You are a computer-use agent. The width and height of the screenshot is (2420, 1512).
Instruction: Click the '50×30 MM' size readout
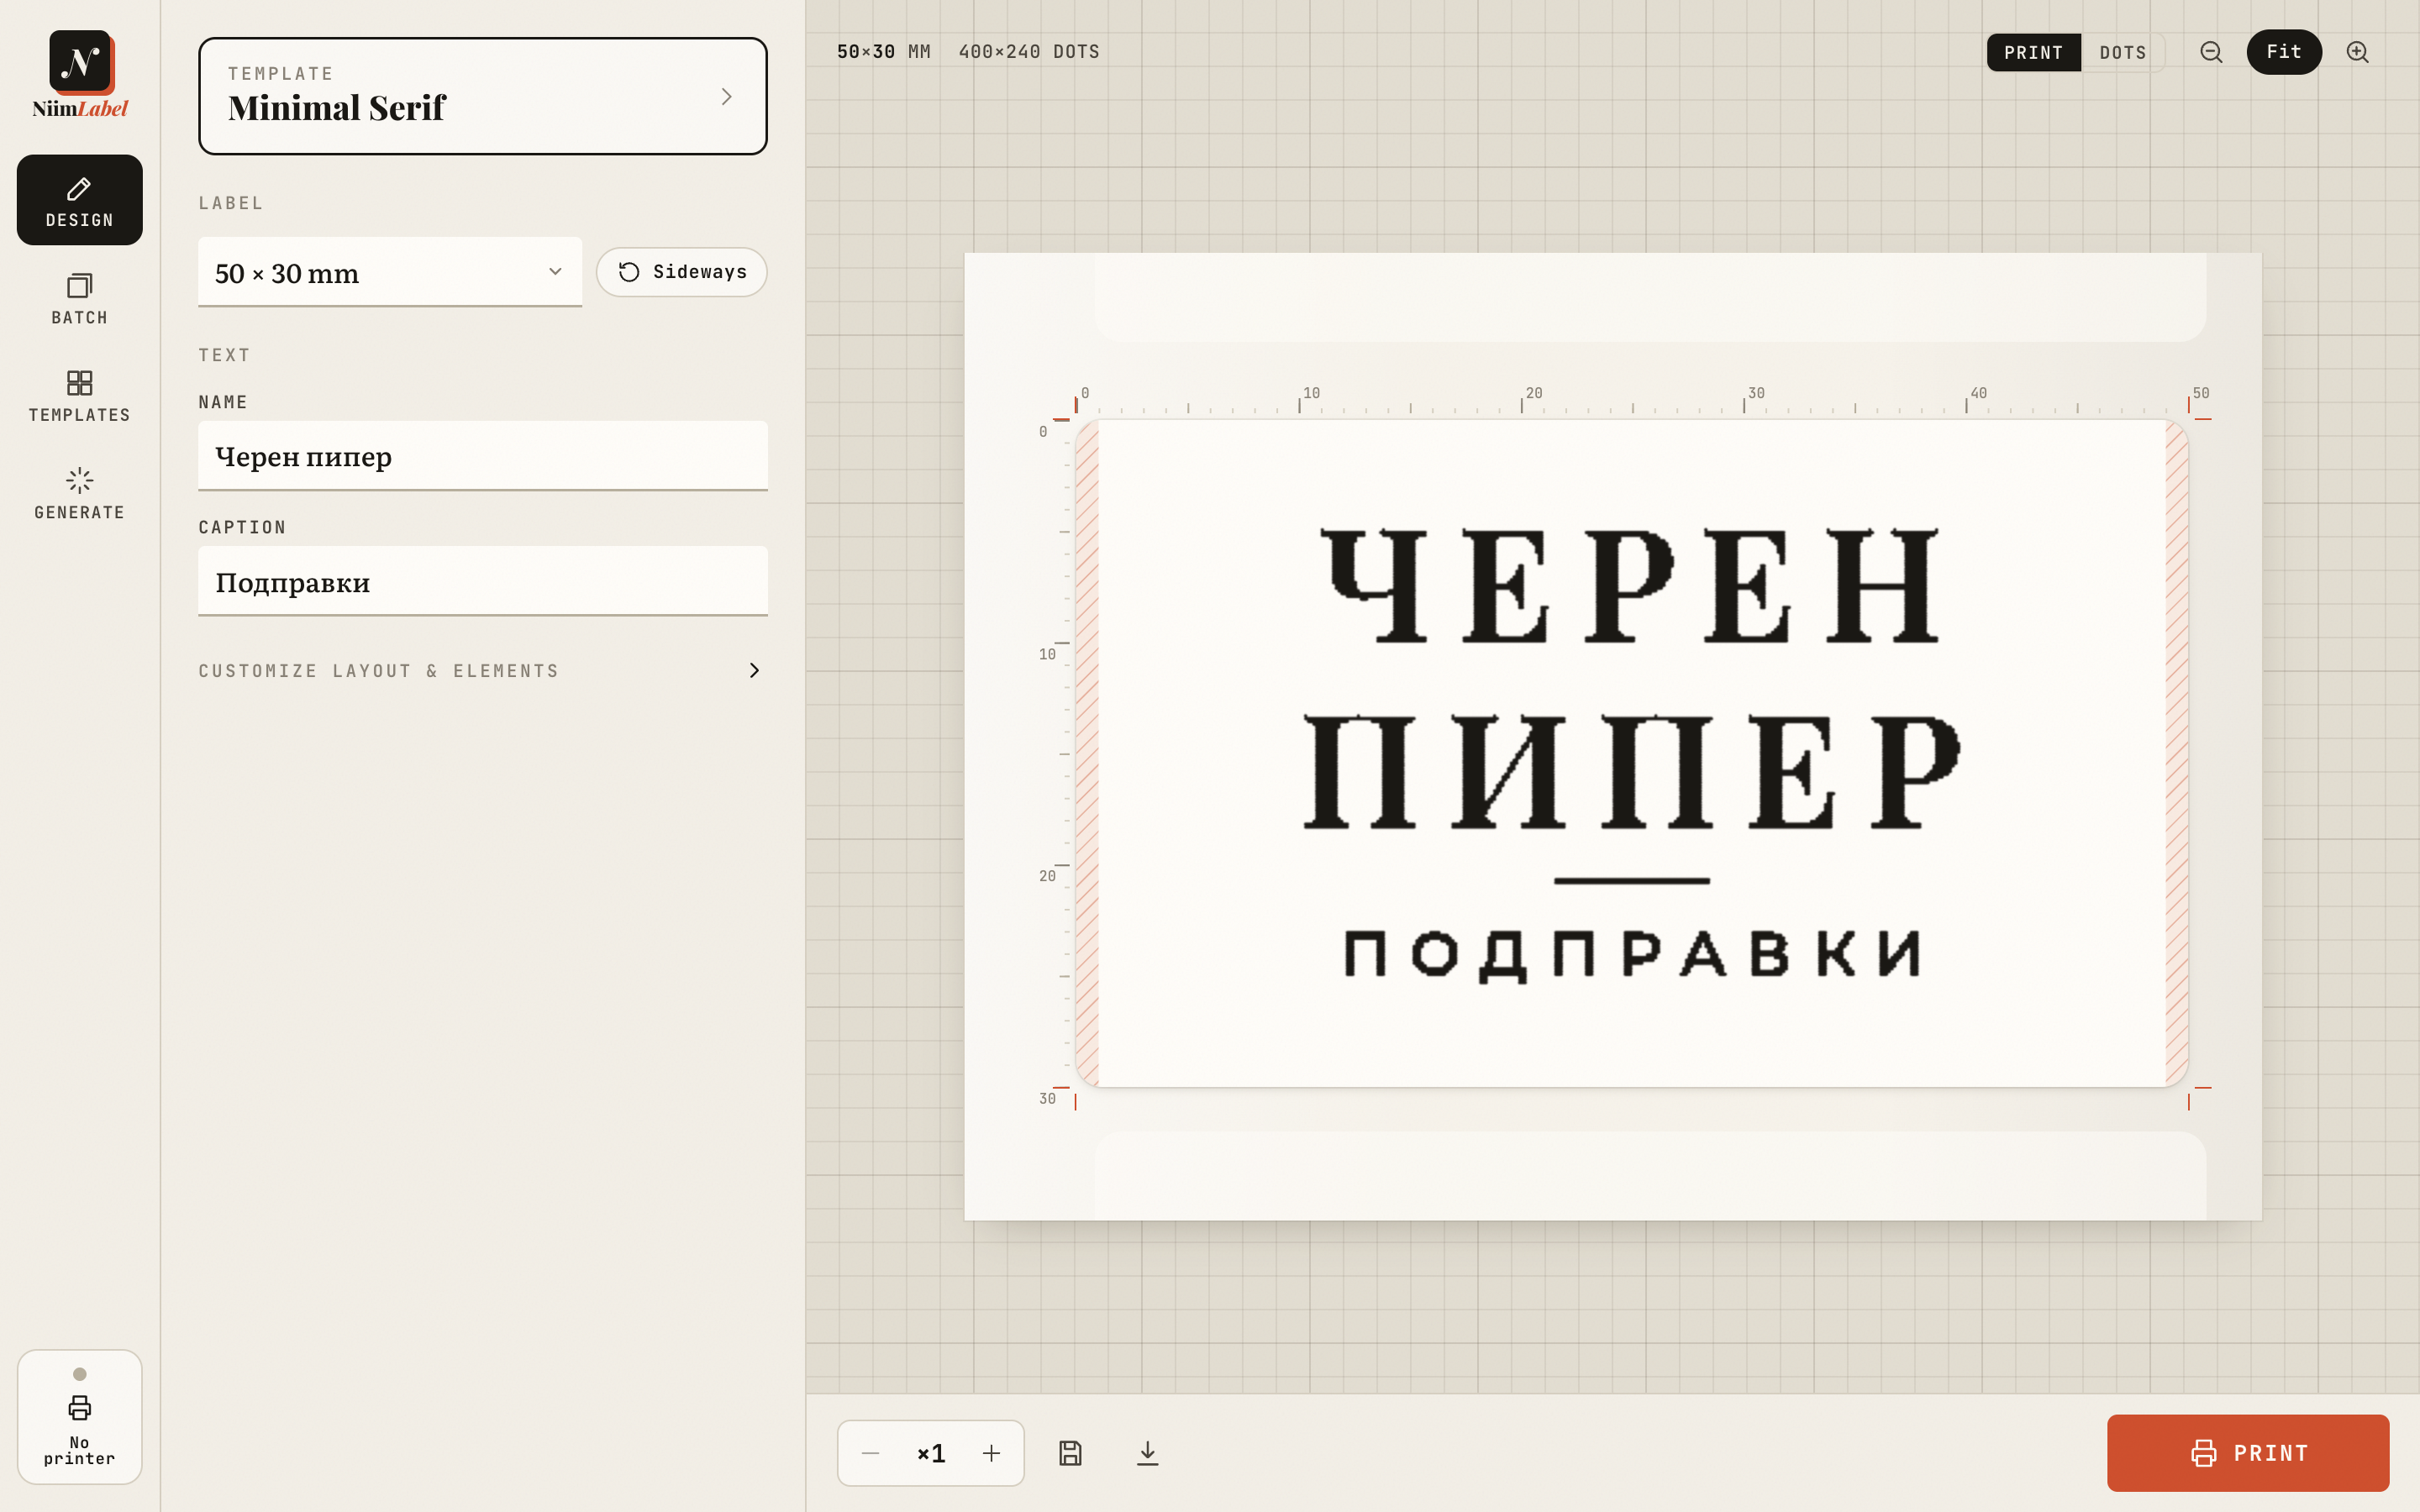[884, 52]
